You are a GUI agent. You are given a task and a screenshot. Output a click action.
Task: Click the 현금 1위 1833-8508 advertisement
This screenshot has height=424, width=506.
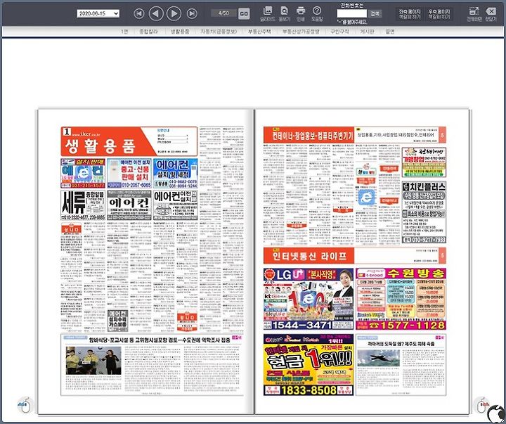309,365
